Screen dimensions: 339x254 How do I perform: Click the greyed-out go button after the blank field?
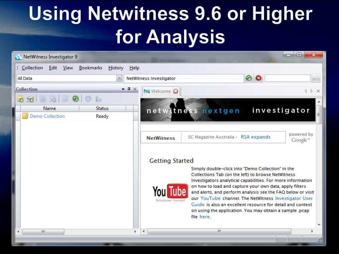(x=315, y=78)
